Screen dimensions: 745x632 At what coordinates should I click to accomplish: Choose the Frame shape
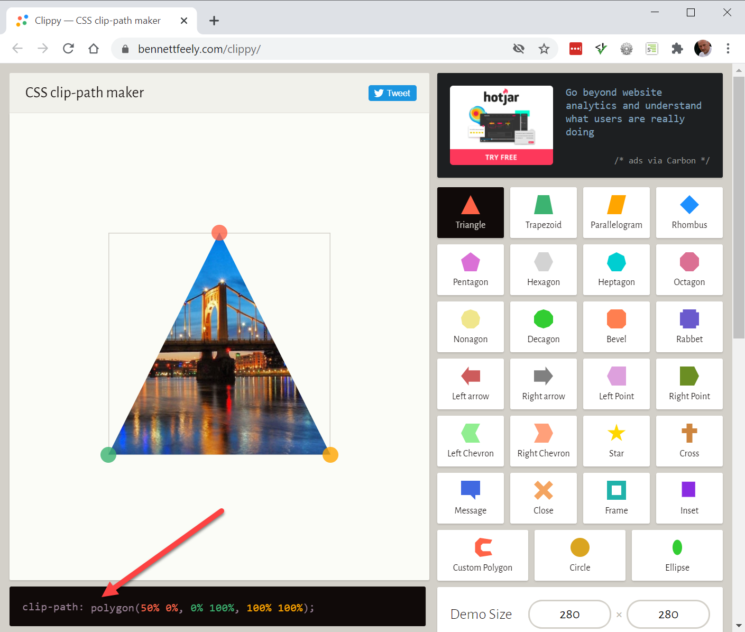(616, 498)
